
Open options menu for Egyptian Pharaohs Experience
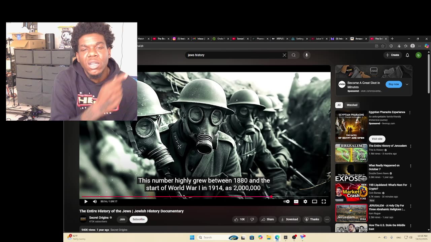coord(410,113)
